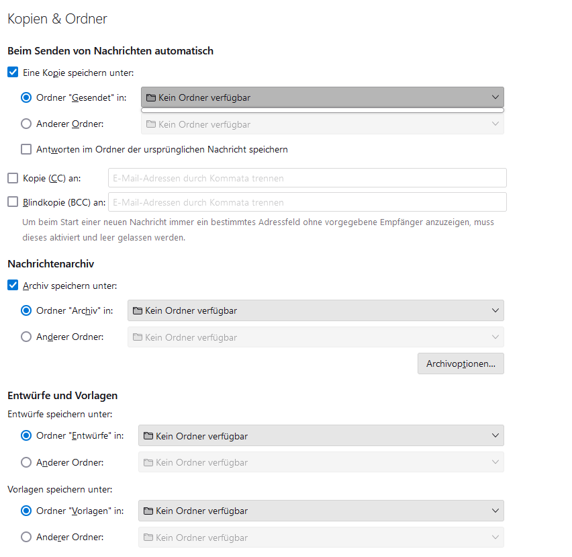Screen dimensions: 572x557
Task: Pick "Anderer Ordner" radio for Vorlagen
Action: tap(26, 537)
